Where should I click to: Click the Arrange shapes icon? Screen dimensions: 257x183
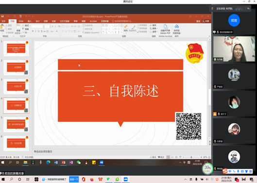pos(126,27)
